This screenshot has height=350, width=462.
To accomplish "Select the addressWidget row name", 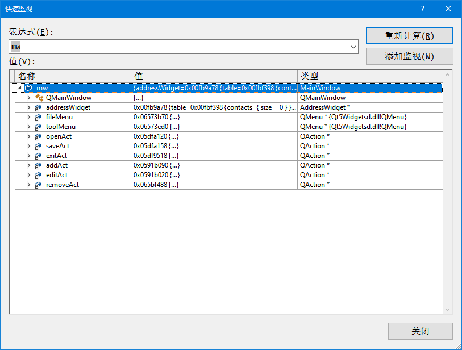I will 68,107.
